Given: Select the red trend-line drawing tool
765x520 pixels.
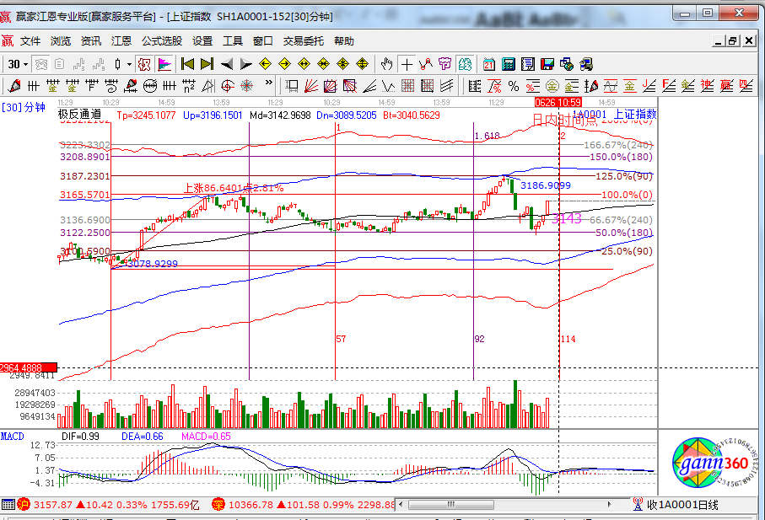Looking at the screenshot, I should point(426,64).
